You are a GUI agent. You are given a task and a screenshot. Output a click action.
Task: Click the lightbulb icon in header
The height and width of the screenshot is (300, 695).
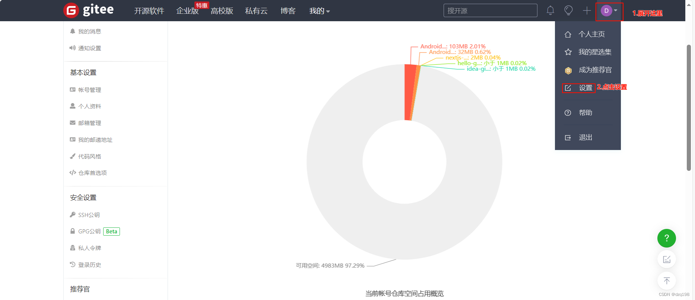click(568, 10)
